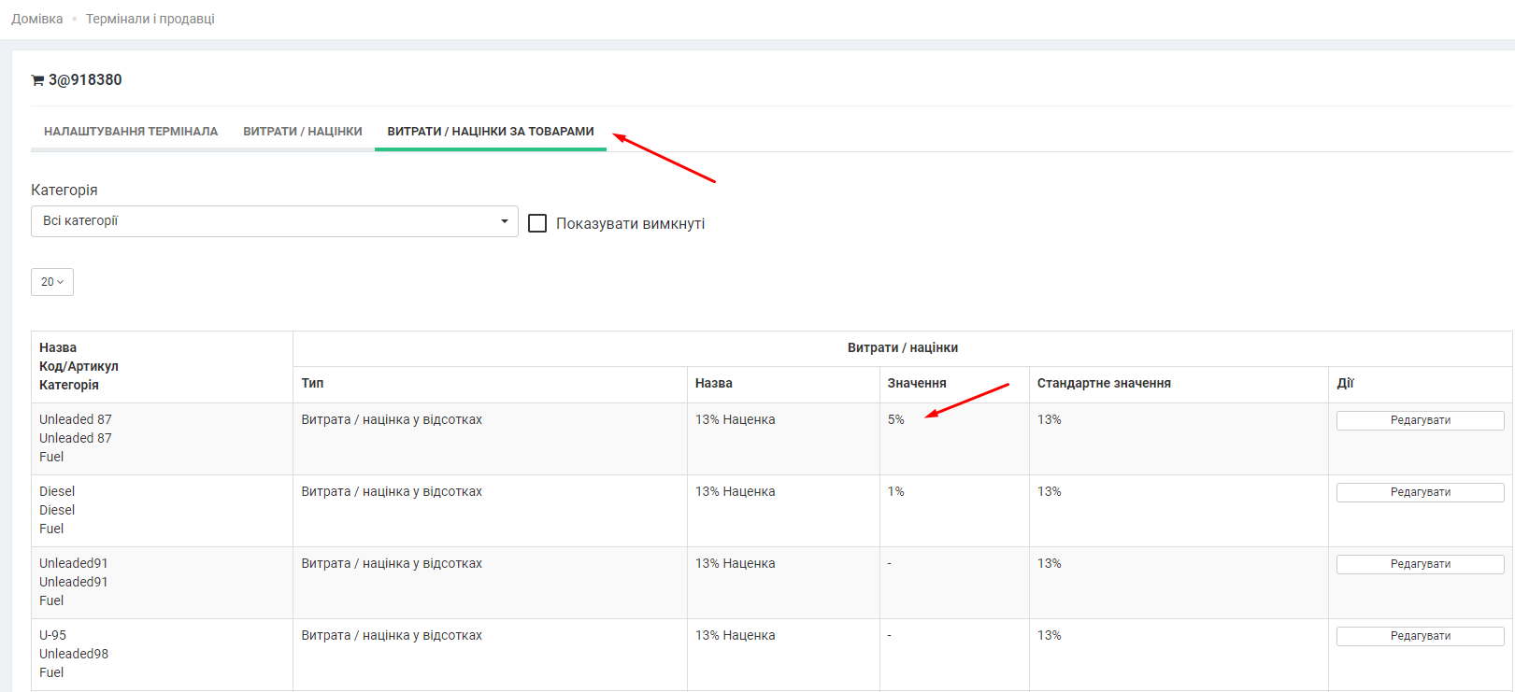
Task: Select the Витрати / Націнки за товарами tab
Action: coord(491,132)
